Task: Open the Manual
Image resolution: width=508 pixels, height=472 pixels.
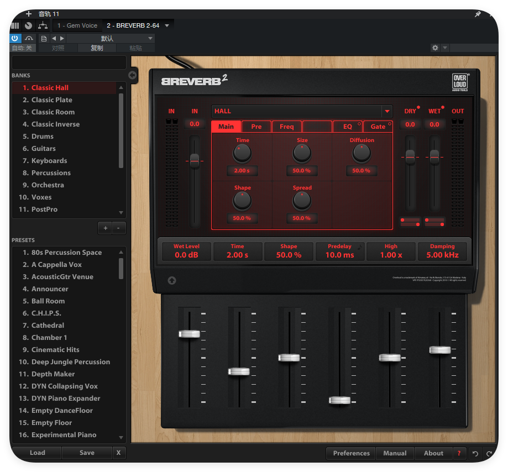Action: (x=395, y=453)
